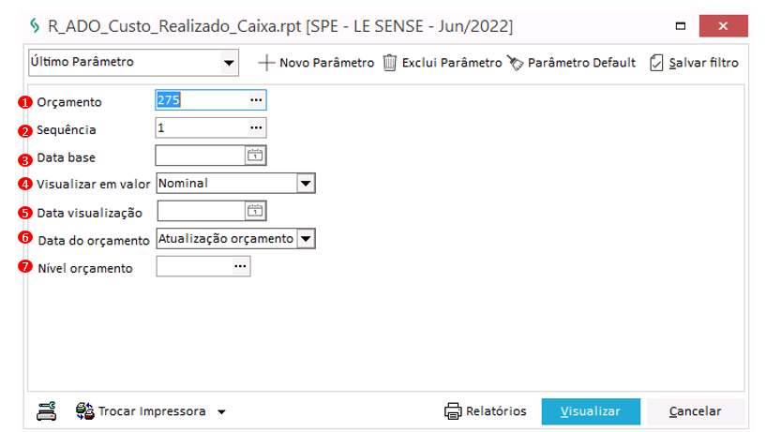This screenshot has width=766, height=432.
Task: Click the Exclui Parâmetro trash icon
Action: point(390,63)
